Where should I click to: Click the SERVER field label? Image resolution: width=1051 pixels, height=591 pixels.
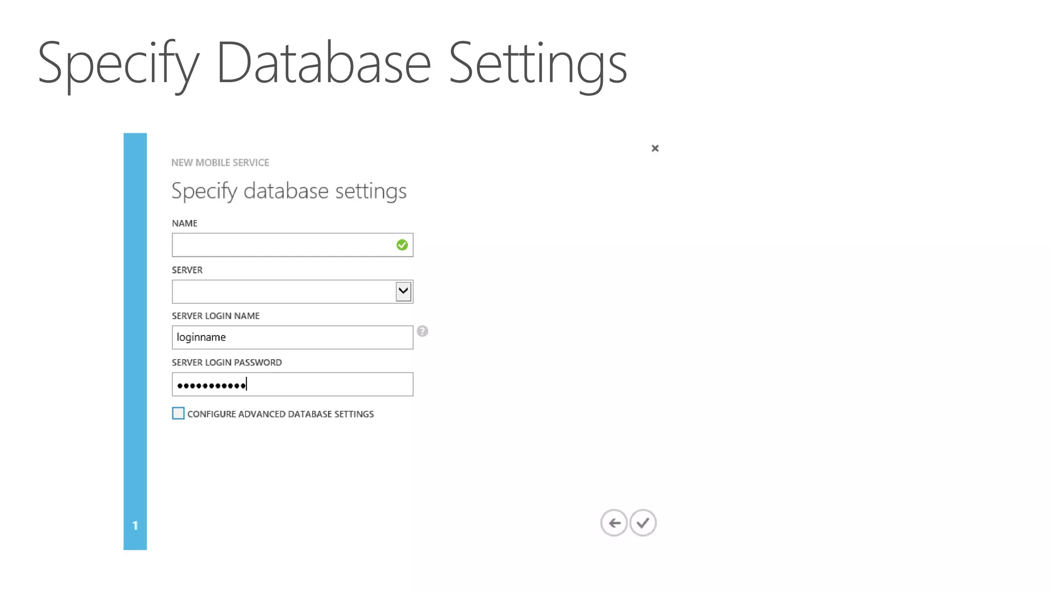tap(187, 270)
